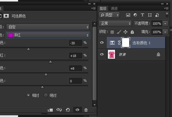Click the shape layer filter icon
This screenshot has height=117, width=172.
pos(150,15)
